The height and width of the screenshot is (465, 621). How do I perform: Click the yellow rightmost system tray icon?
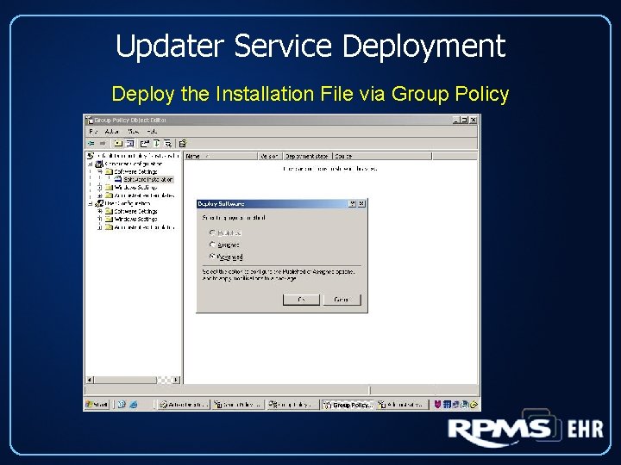[474, 405]
